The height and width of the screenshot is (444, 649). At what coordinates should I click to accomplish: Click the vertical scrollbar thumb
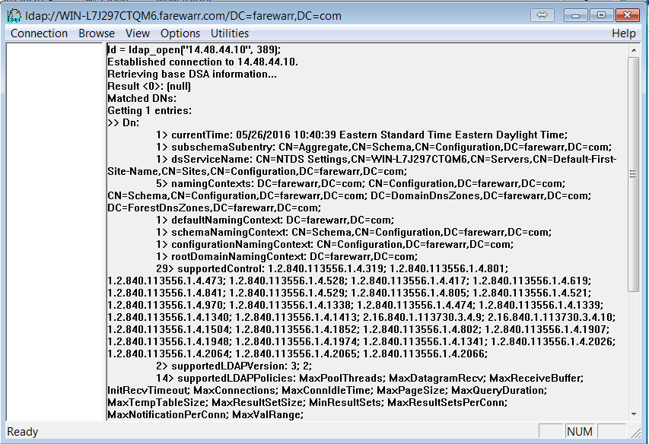pyautogui.click(x=634, y=174)
